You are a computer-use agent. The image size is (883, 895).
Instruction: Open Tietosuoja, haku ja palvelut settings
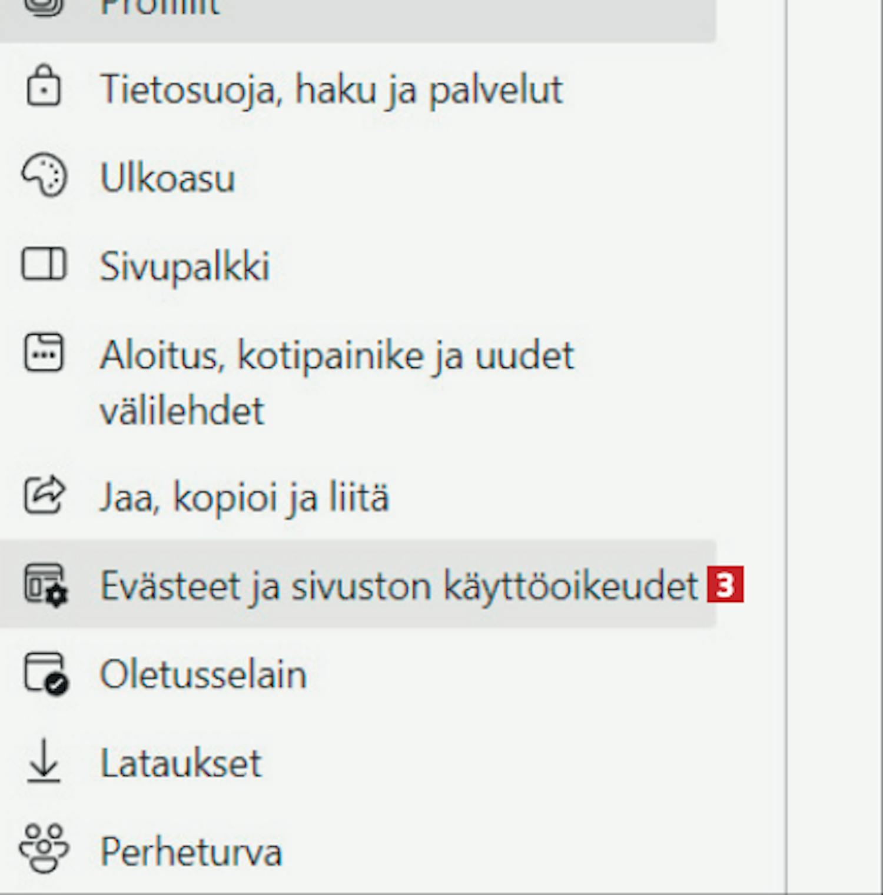pyautogui.click(x=331, y=89)
